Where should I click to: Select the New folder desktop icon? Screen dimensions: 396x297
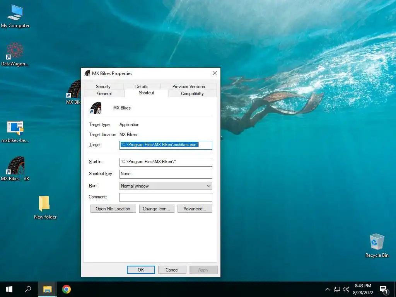[45, 207]
